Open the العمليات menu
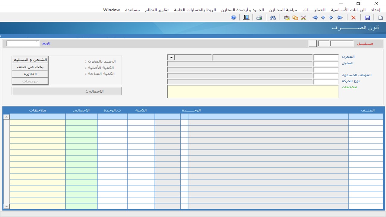 tap(314, 10)
